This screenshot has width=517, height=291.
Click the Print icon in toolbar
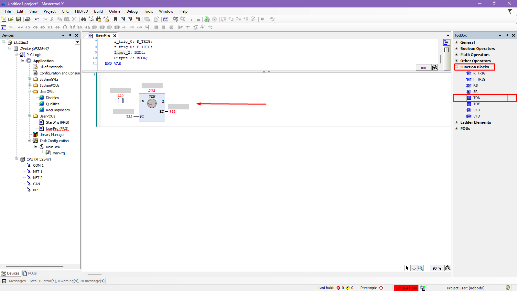(28, 19)
